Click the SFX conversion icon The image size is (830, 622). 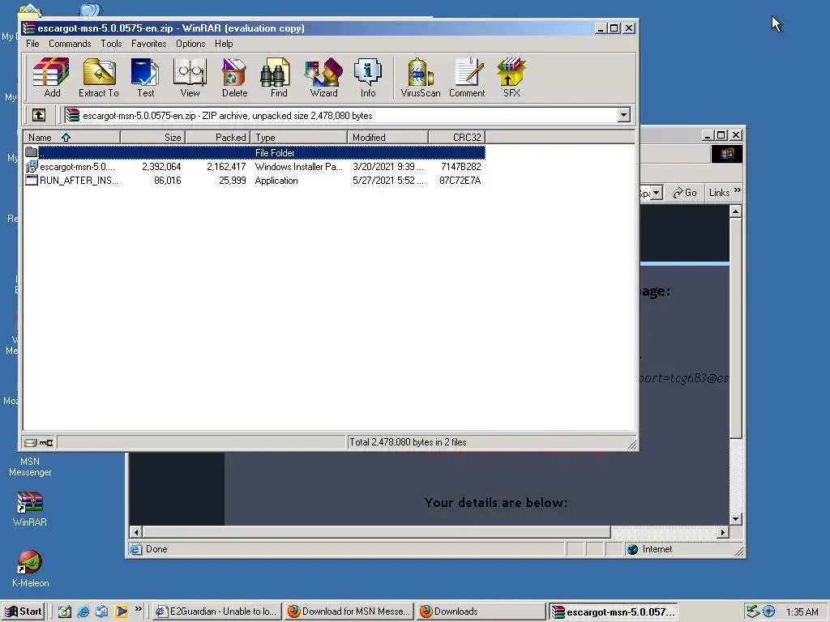click(511, 78)
